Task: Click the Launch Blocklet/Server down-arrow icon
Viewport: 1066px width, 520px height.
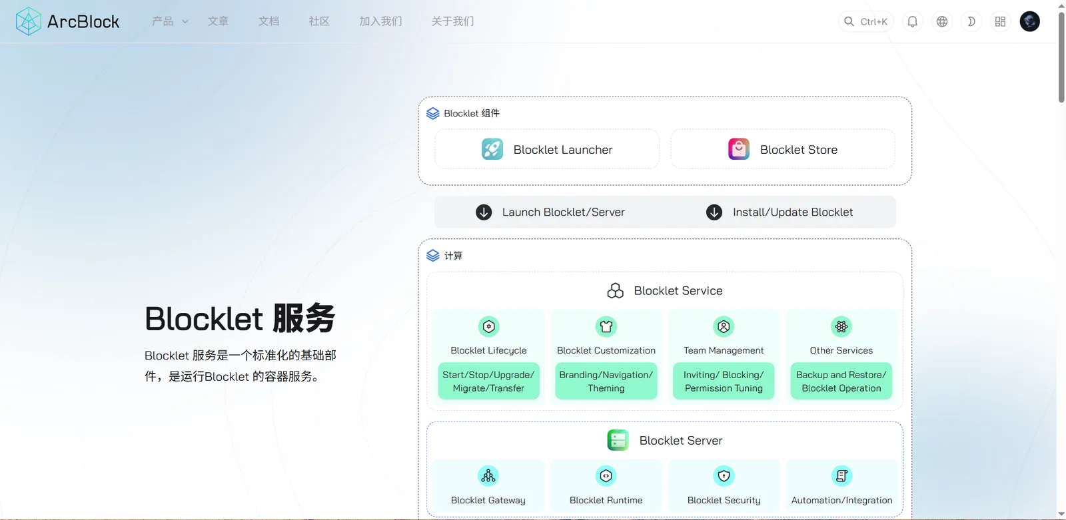Action: [x=484, y=212]
